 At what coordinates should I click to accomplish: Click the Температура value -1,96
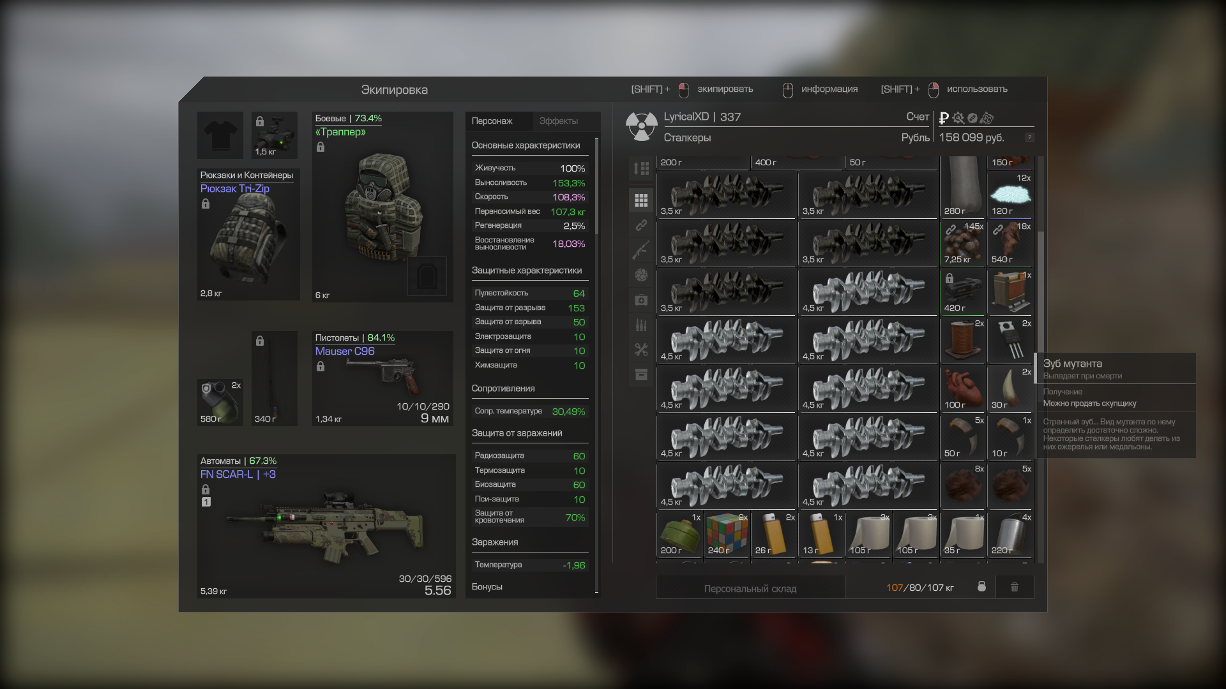573,565
